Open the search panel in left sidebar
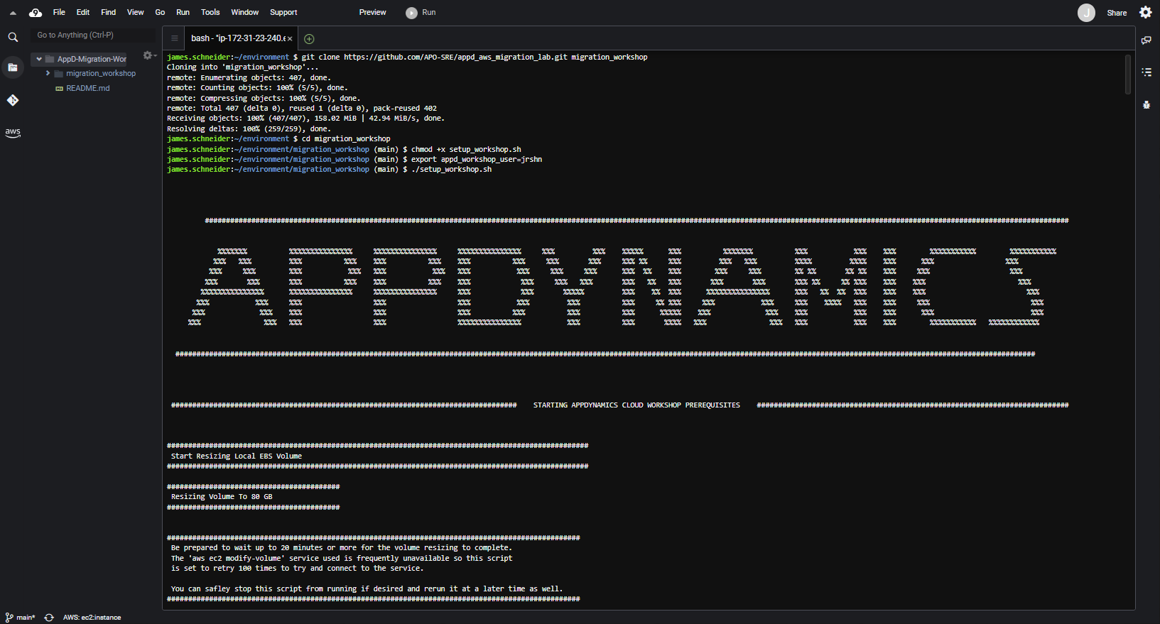1160x624 pixels. tap(13, 37)
